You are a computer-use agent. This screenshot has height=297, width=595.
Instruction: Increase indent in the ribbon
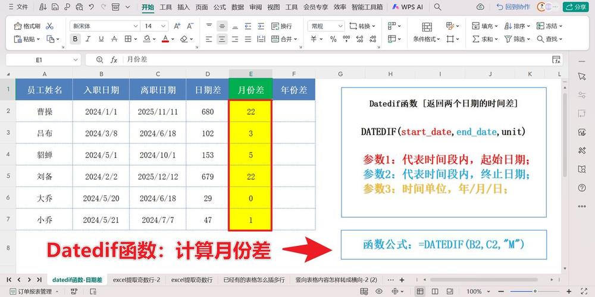261,26
